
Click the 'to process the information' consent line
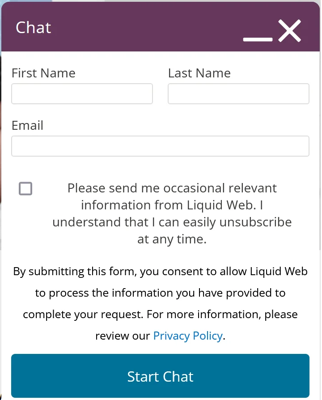(161, 293)
